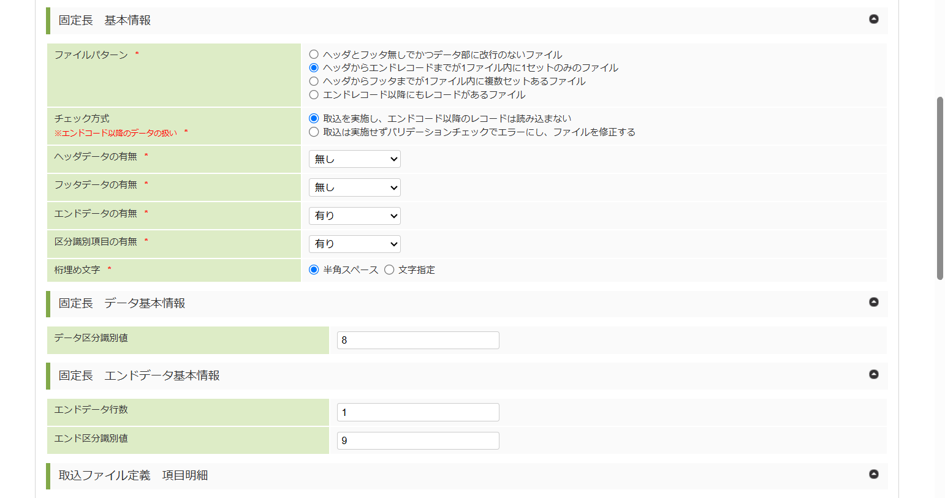Select 文字指定 padding character option
The width and height of the screenshot is (945, 498).
tap(389, 270)
